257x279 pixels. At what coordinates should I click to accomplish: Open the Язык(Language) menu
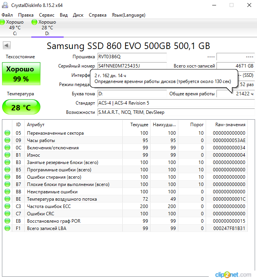click(128, 15)
